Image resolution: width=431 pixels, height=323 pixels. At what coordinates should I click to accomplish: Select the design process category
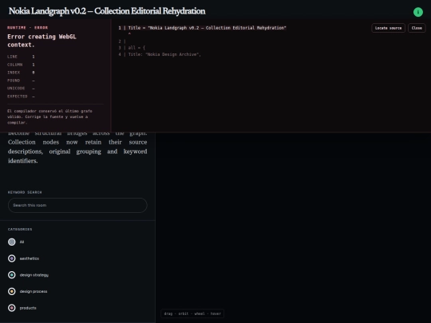pos(27,291)
